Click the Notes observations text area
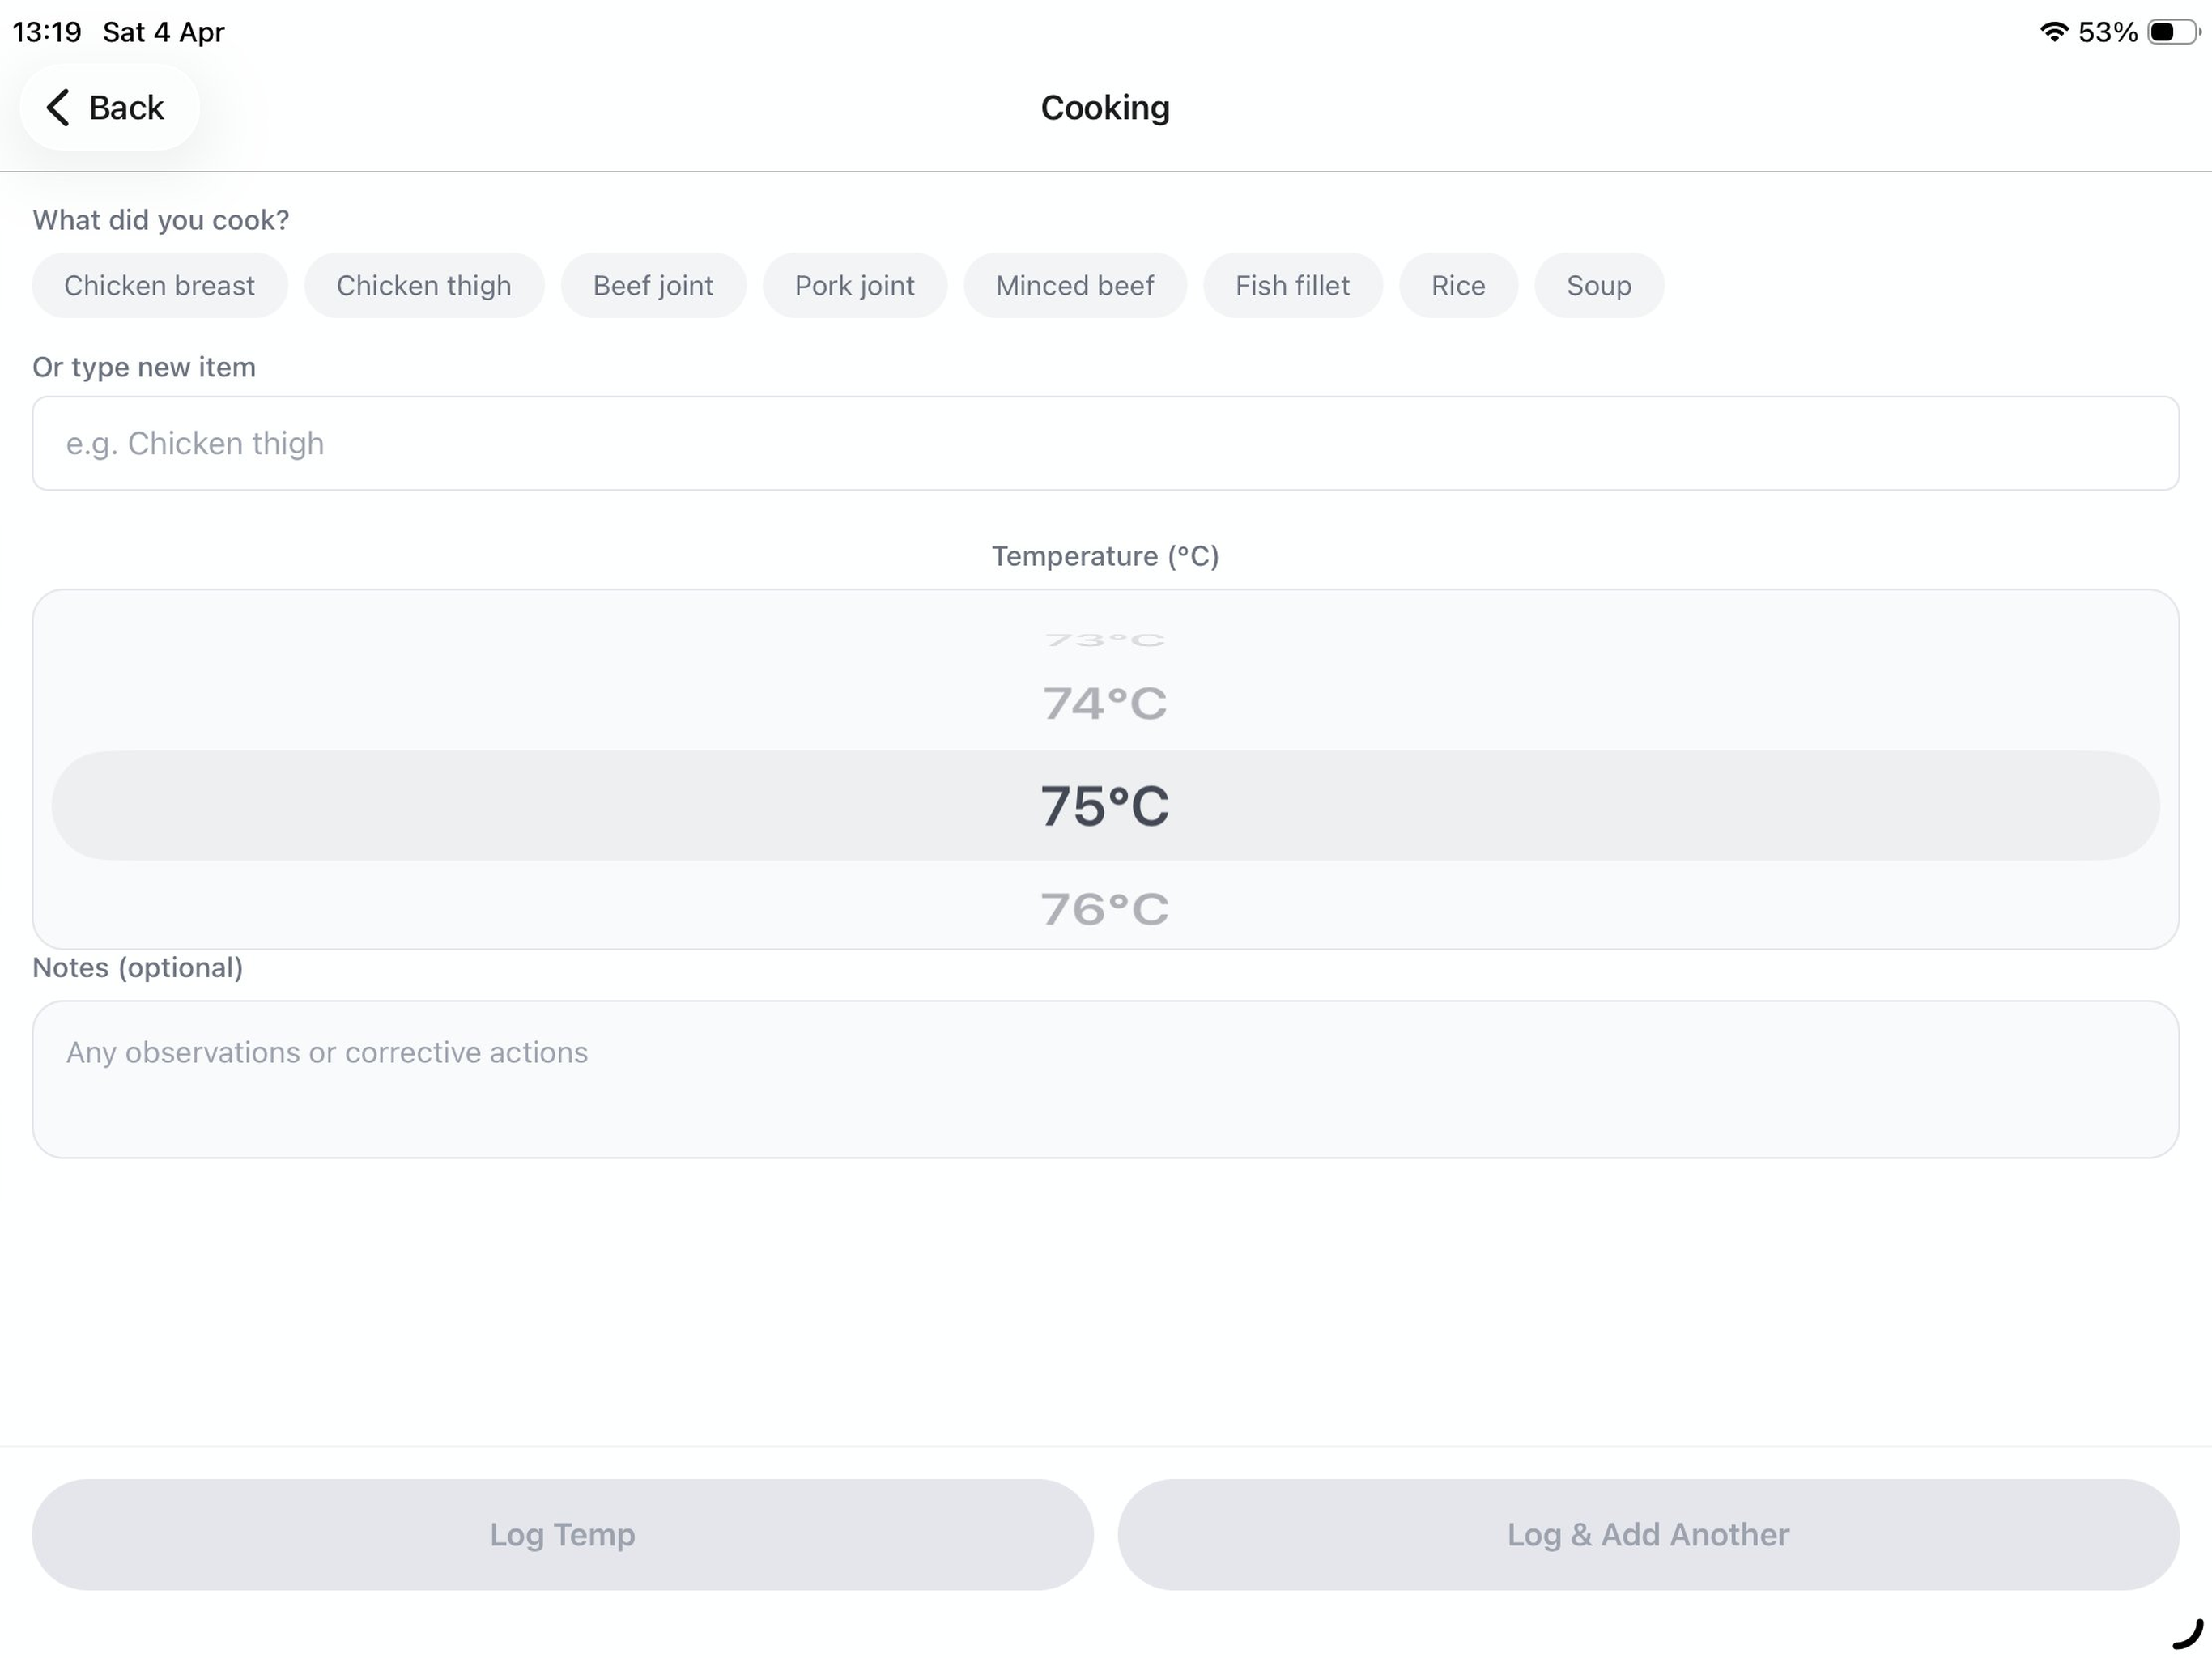The width and height of the screenshot is (2212, 1658). pos(1106,1080)
